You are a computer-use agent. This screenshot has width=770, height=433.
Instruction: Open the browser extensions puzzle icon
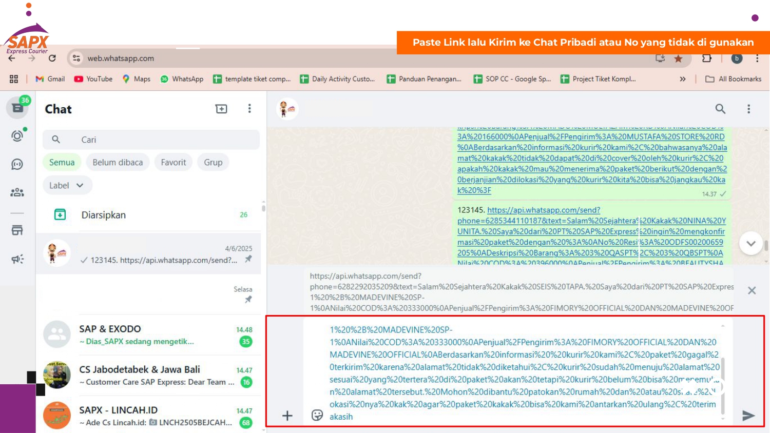click(707, 58)
